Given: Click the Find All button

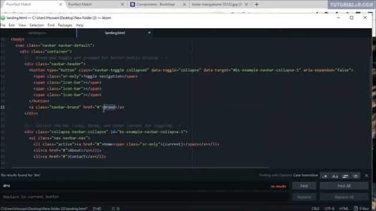Looking at the screenshot, I should (344, 186).
